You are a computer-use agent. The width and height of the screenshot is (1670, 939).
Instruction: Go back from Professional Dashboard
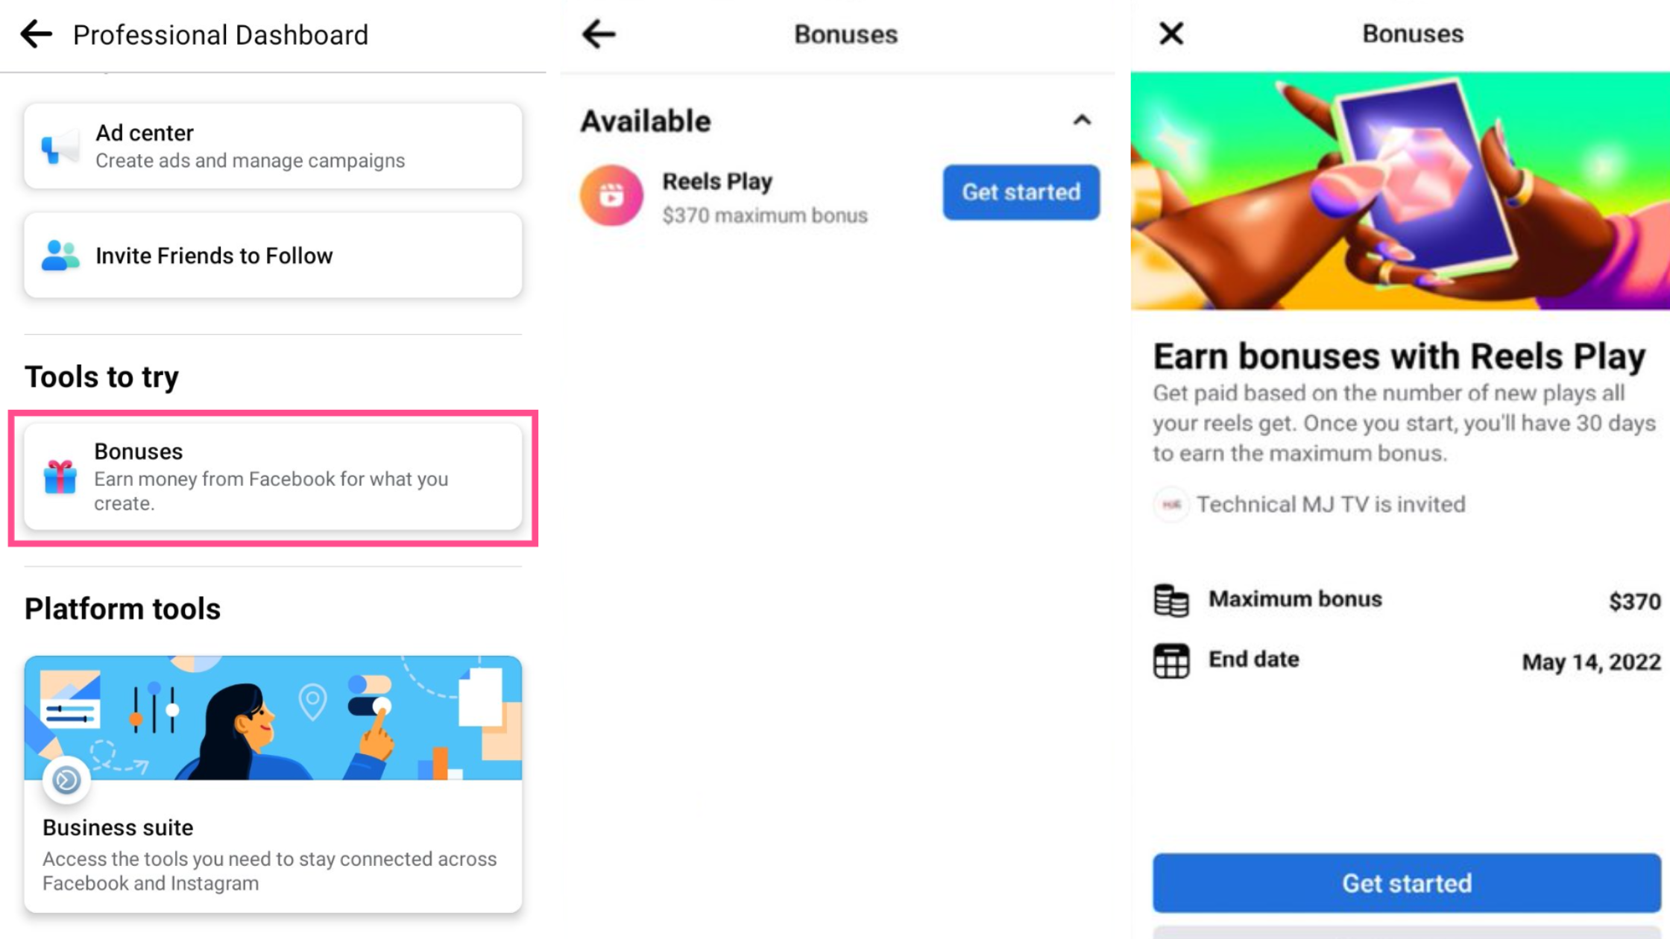coord(36,34)
